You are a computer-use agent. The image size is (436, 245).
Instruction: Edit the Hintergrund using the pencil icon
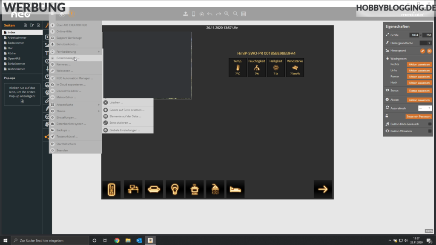tap(422, 50)
